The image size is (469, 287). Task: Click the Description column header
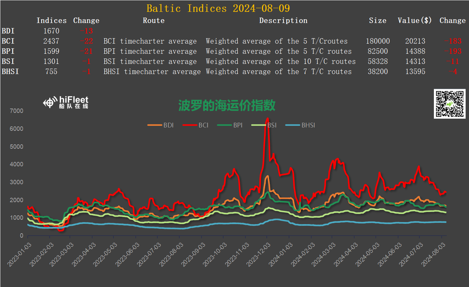tap(283, 21)
